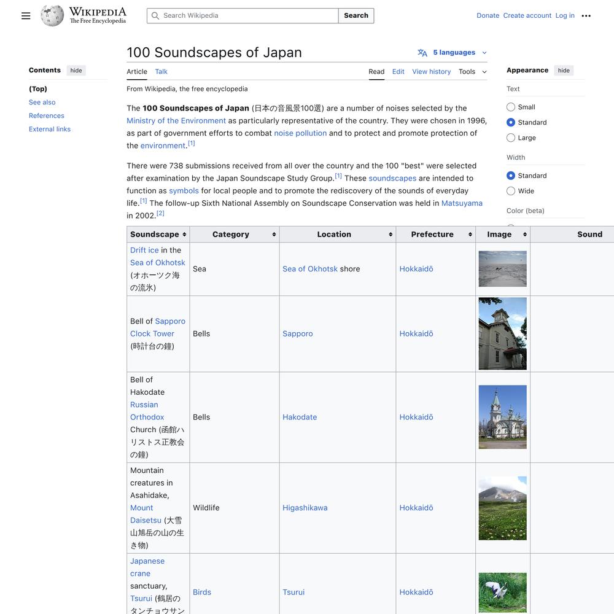The width and height of the screenshot is (614, 614).
Task: Open the environment link
Action: click(163, 146)
